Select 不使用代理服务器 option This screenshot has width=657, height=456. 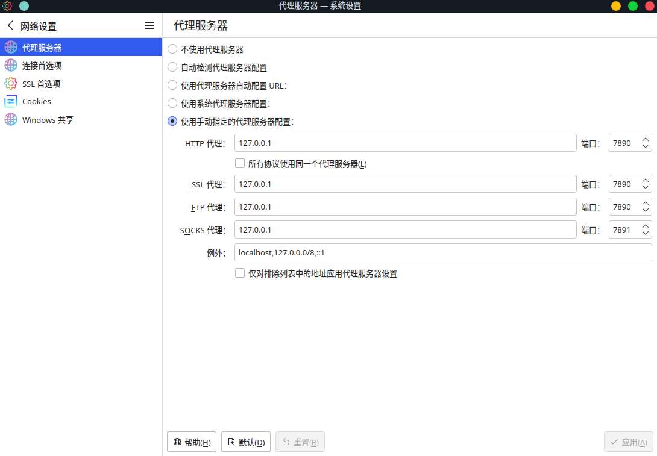(x=172, y=49)
